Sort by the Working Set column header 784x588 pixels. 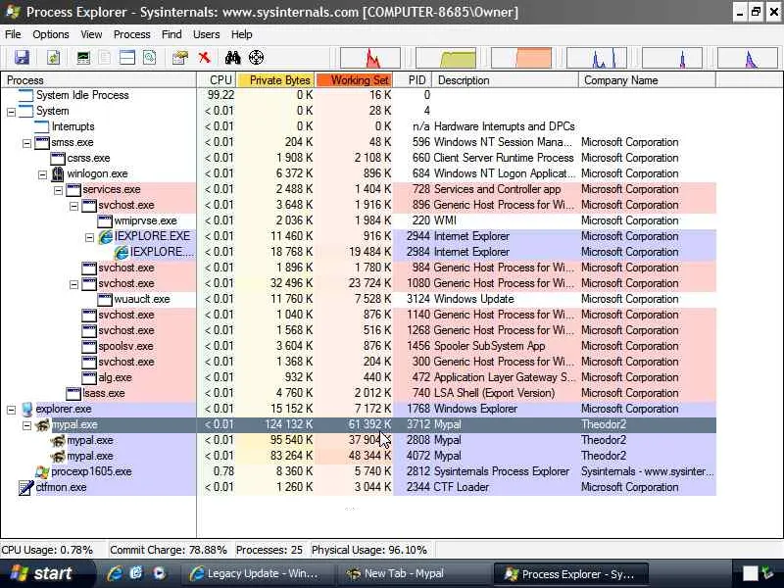(355, 80)
